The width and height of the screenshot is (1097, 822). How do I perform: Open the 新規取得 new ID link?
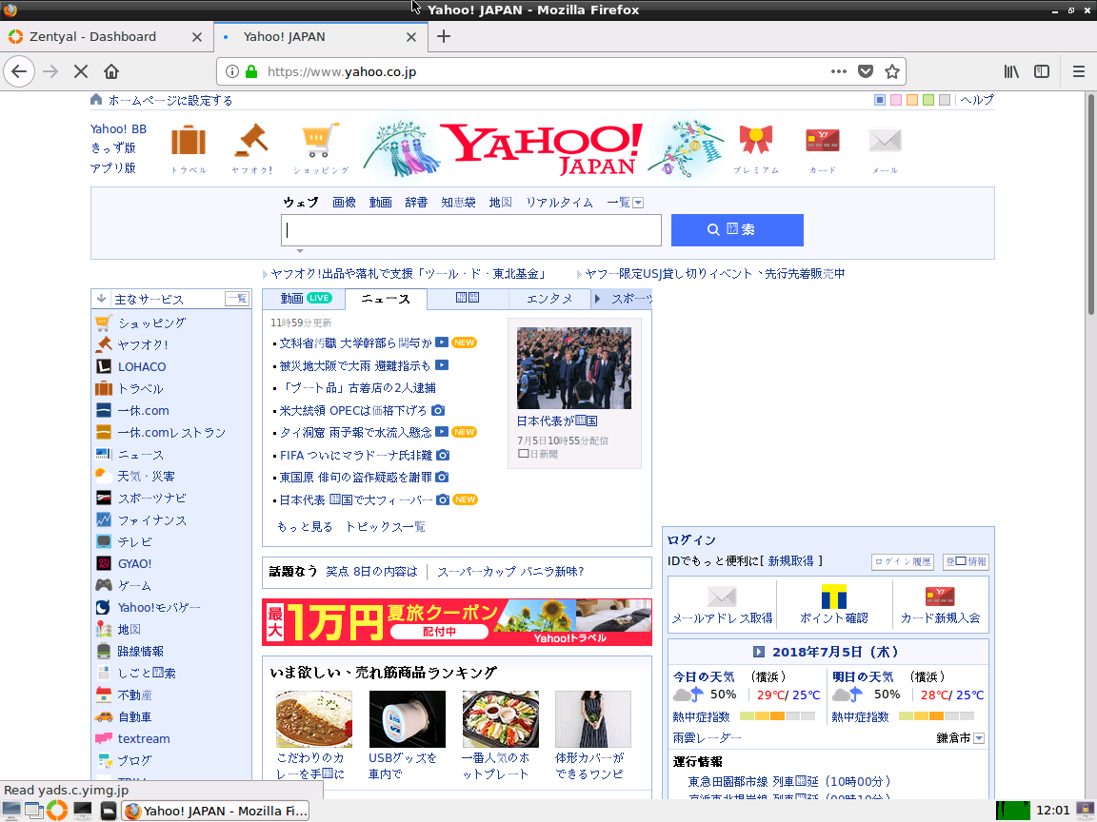click(x=790, y=560)
